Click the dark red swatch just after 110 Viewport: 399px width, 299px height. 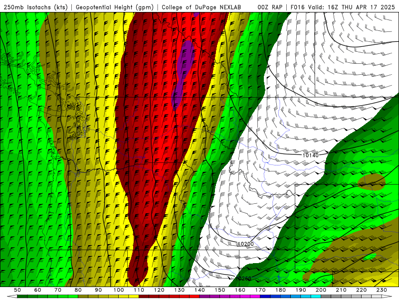(x=144, y=296)
